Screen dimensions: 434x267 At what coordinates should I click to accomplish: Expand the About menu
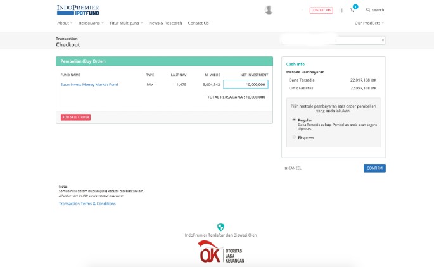[x=65, y=23]
